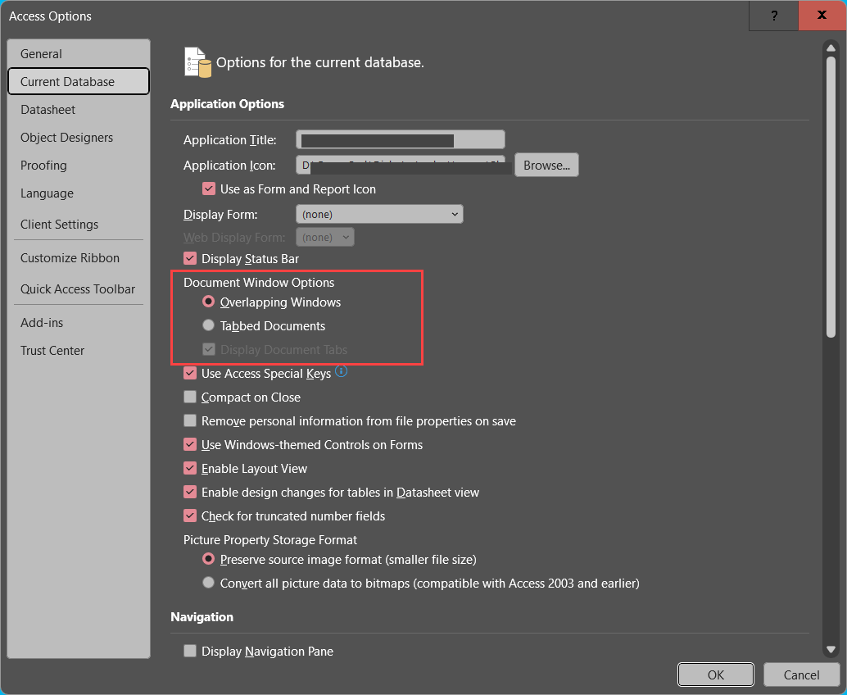This screenshot has width=847, height=695.
Task: Enable Display Navigation Pane checkbox
Action: [190, 651]
